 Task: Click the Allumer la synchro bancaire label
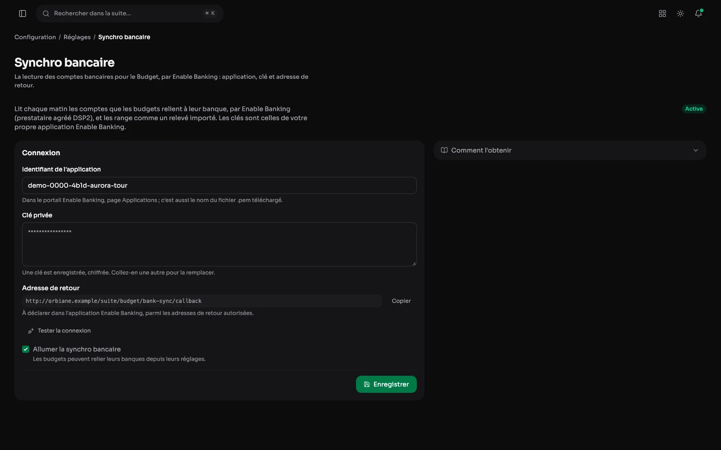pyautogui.click(x=77, y=349)
